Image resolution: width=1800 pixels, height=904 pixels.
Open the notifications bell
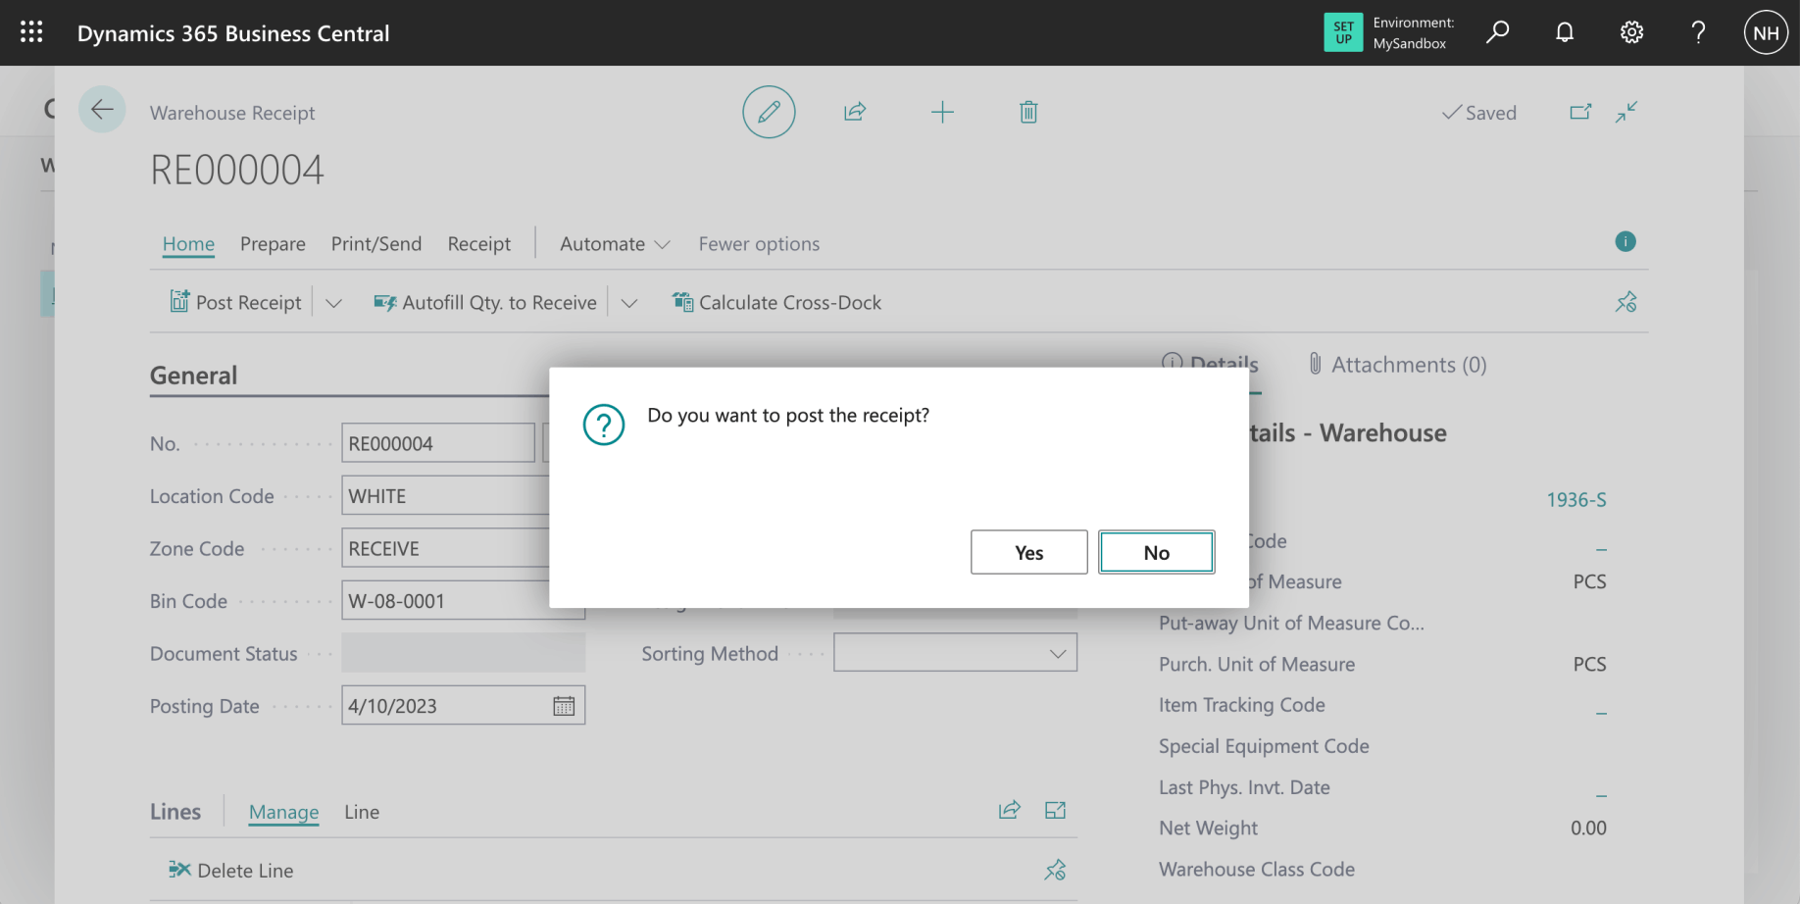click(1565, 32)
